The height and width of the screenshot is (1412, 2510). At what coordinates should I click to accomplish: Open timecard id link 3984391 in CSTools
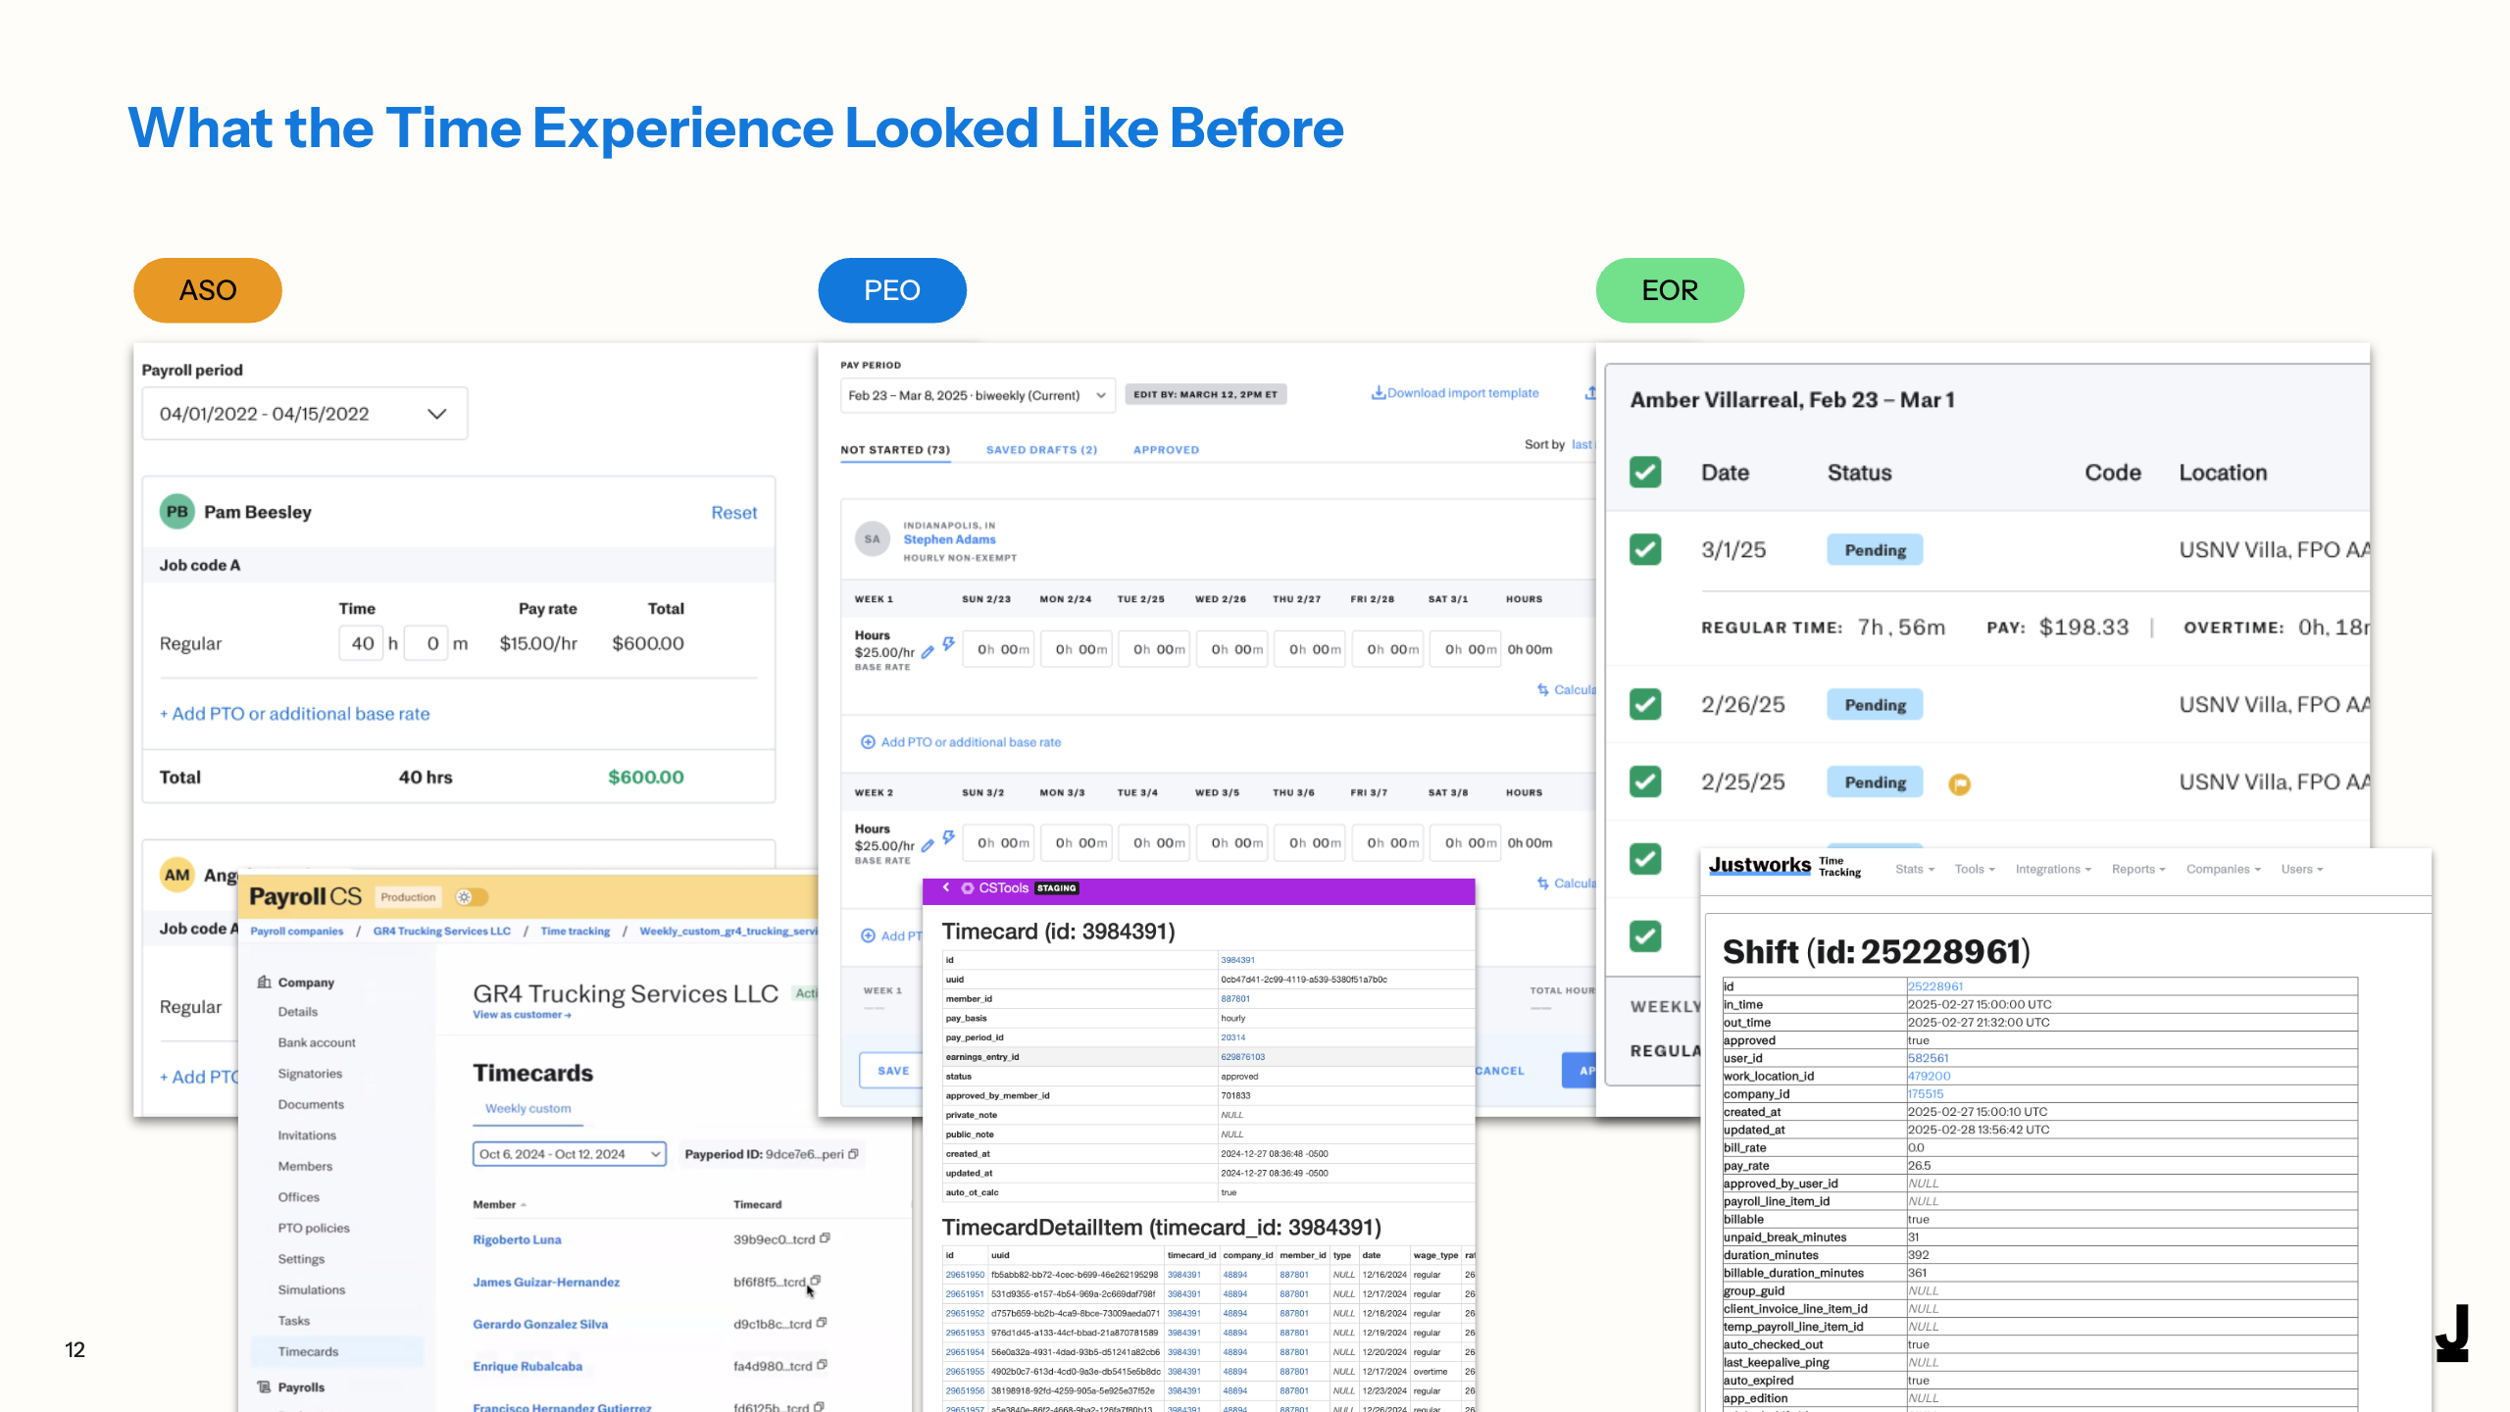(x=1237, y=960)
